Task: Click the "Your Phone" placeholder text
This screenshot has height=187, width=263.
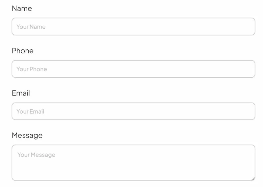Action: [32, 69]
